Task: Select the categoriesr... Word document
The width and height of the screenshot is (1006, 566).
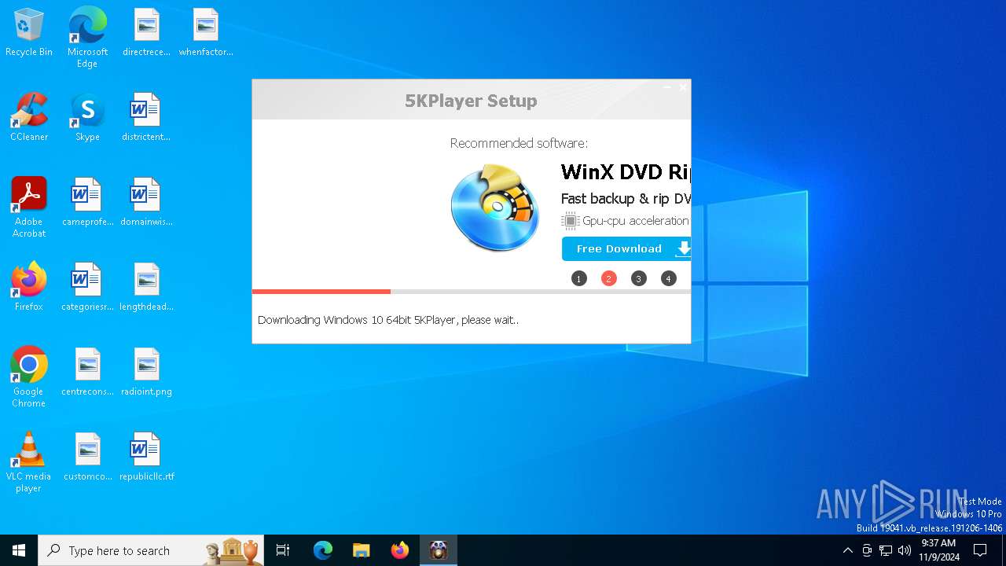Action: tap(87, 287)
